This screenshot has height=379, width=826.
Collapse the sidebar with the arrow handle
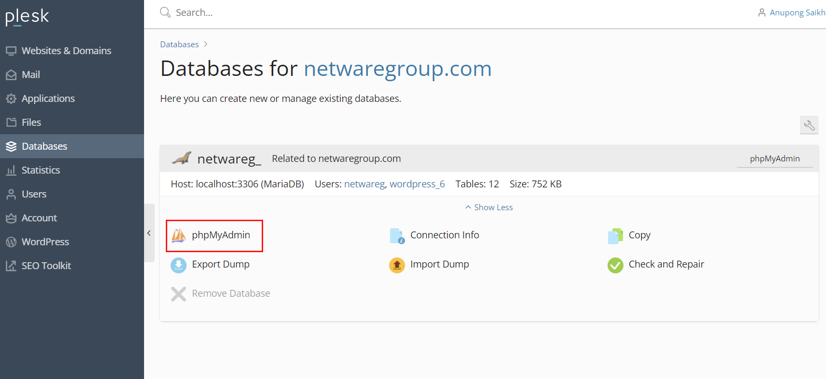149,233
